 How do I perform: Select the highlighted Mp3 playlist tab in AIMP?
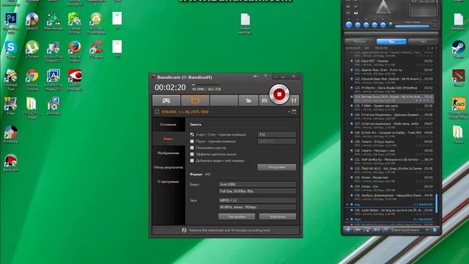click(391, 42)
